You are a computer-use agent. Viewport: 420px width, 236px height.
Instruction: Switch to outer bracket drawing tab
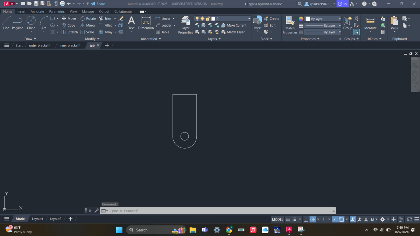(x=39, y=45)
